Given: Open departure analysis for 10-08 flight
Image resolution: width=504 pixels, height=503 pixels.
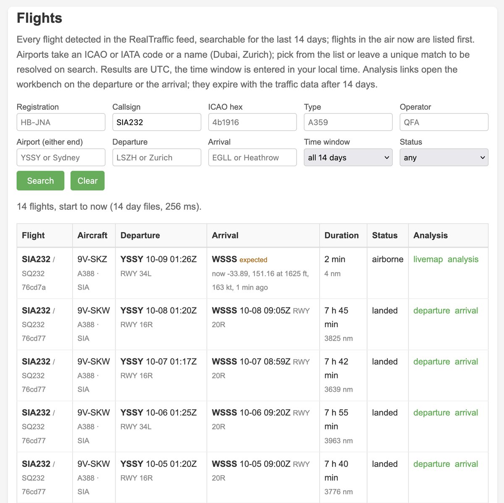Looking at the screenshot, I should [431, 310].
